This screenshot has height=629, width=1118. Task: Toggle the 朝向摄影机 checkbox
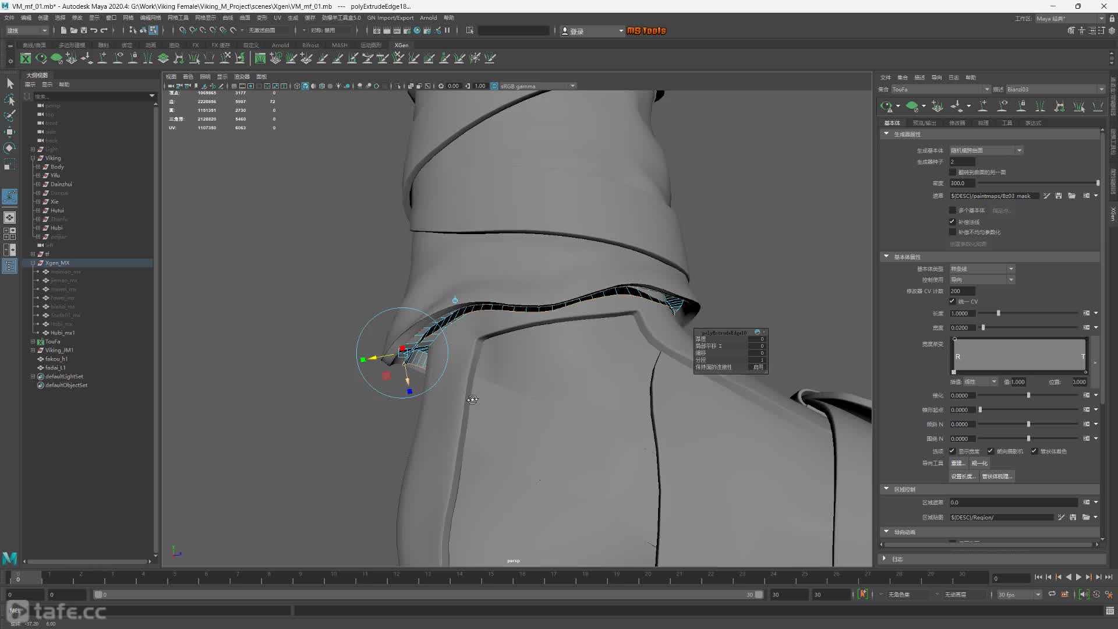pos(990,451)
